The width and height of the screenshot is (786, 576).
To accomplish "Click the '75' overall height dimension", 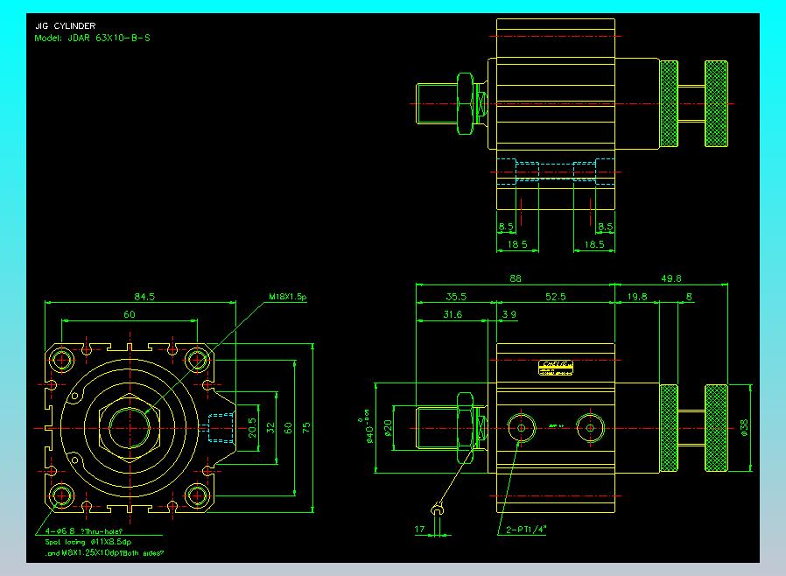I will (x=306, y=427).
